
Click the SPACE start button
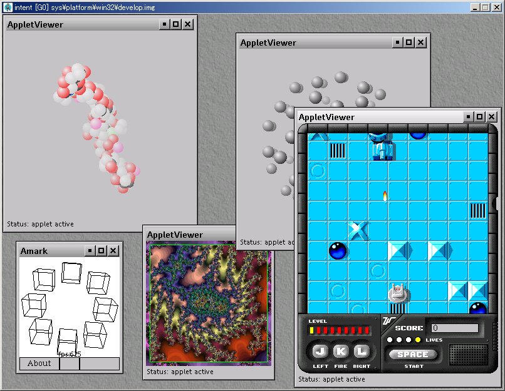[413, 354]
